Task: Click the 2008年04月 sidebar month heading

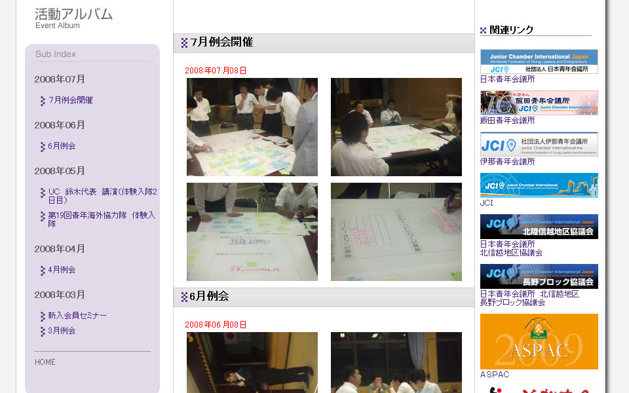Action: pos(60,249)
